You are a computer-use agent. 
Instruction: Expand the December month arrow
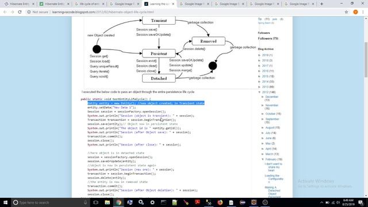[263, 97]
